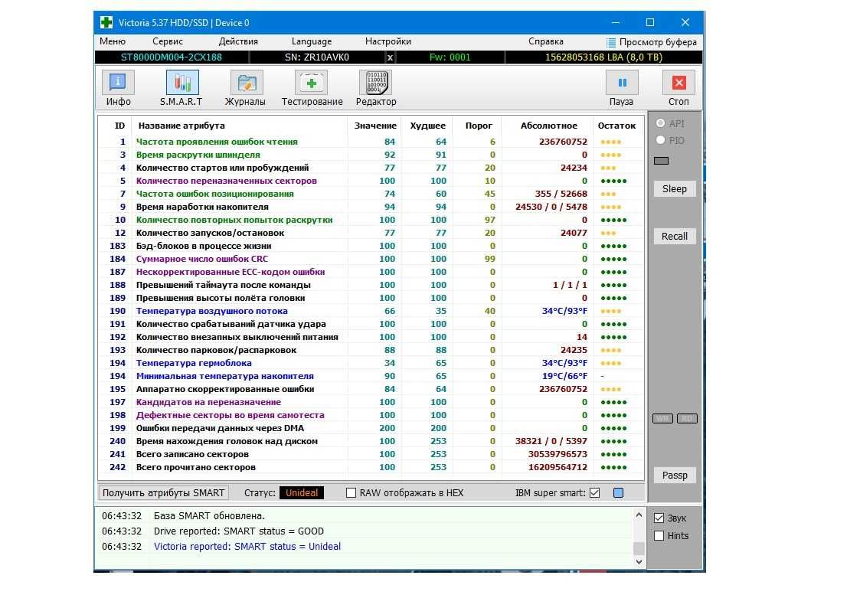This screenshot has height=608, width=860.
Task: Click the LBA capacity 15628053168 text
Action: coord(603,57)
